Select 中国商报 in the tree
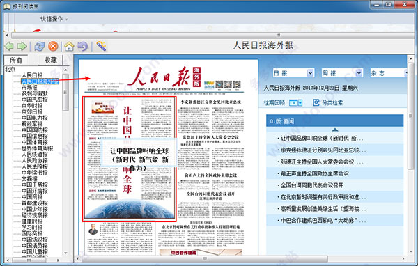Viewport: 418px width, 266px height. click(32, 197)
